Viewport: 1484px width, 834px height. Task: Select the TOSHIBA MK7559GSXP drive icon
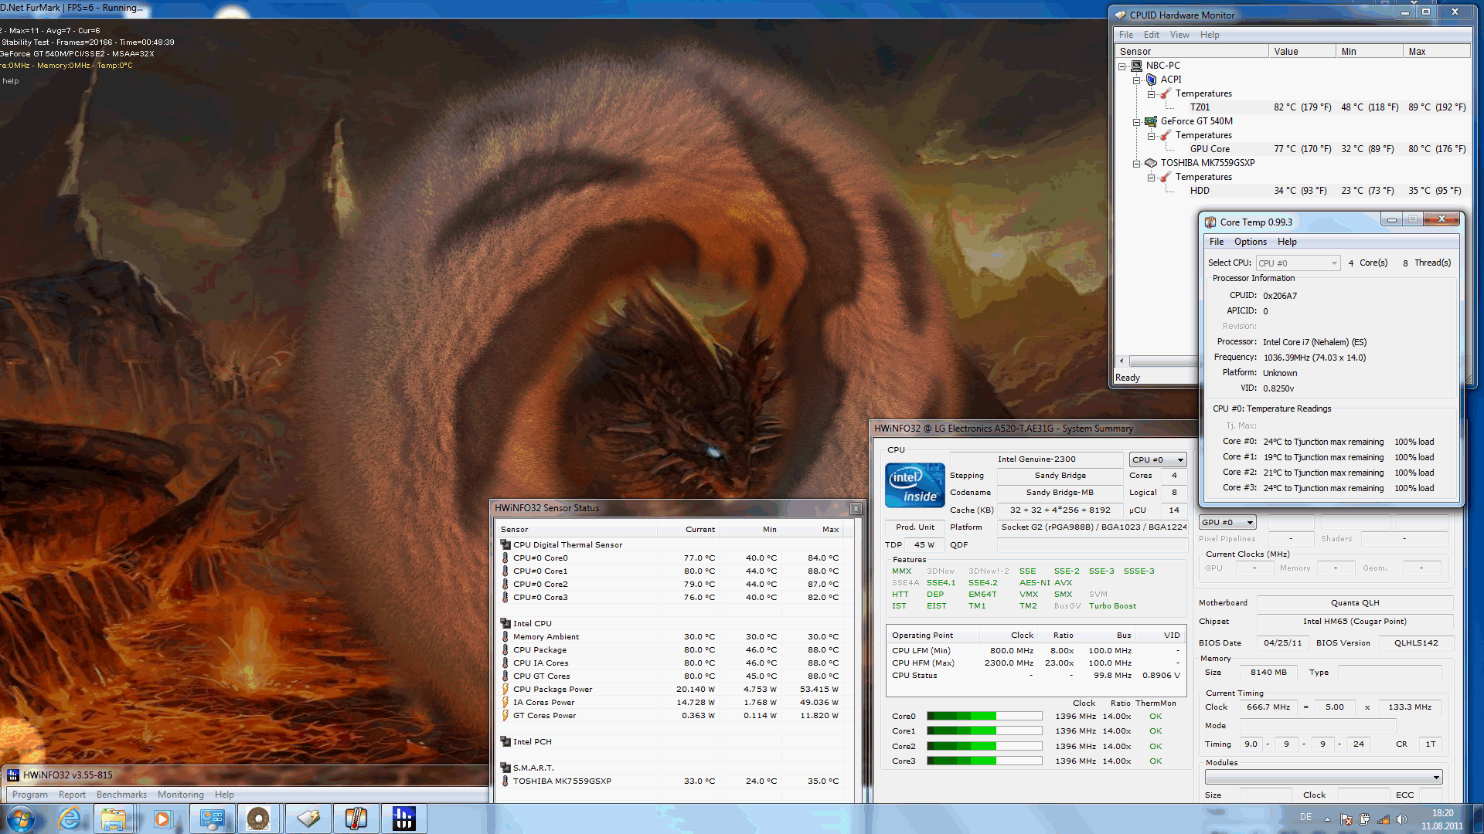coord(1151,163)
